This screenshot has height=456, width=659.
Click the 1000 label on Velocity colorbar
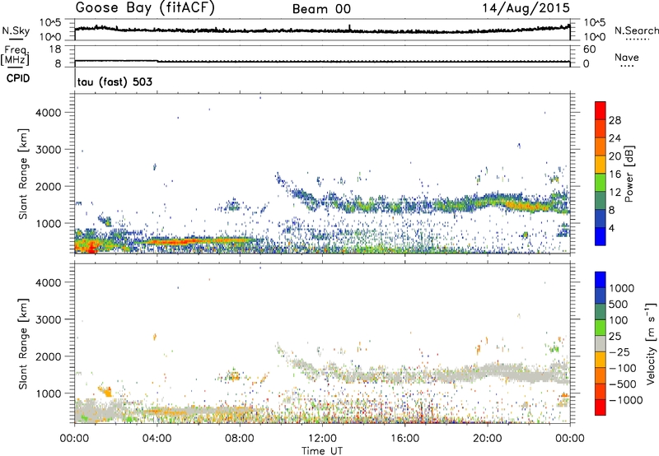pos(622,288)
